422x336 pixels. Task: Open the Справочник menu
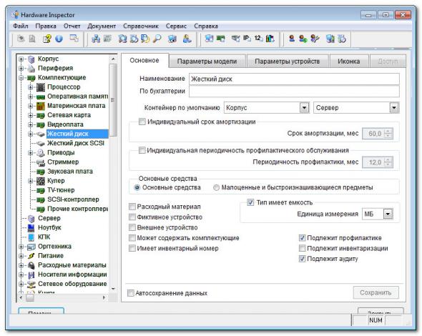(x=141, y=26)
